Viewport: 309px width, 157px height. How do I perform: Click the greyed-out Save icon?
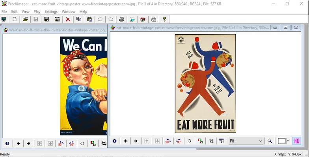click(x=36, y=19)
